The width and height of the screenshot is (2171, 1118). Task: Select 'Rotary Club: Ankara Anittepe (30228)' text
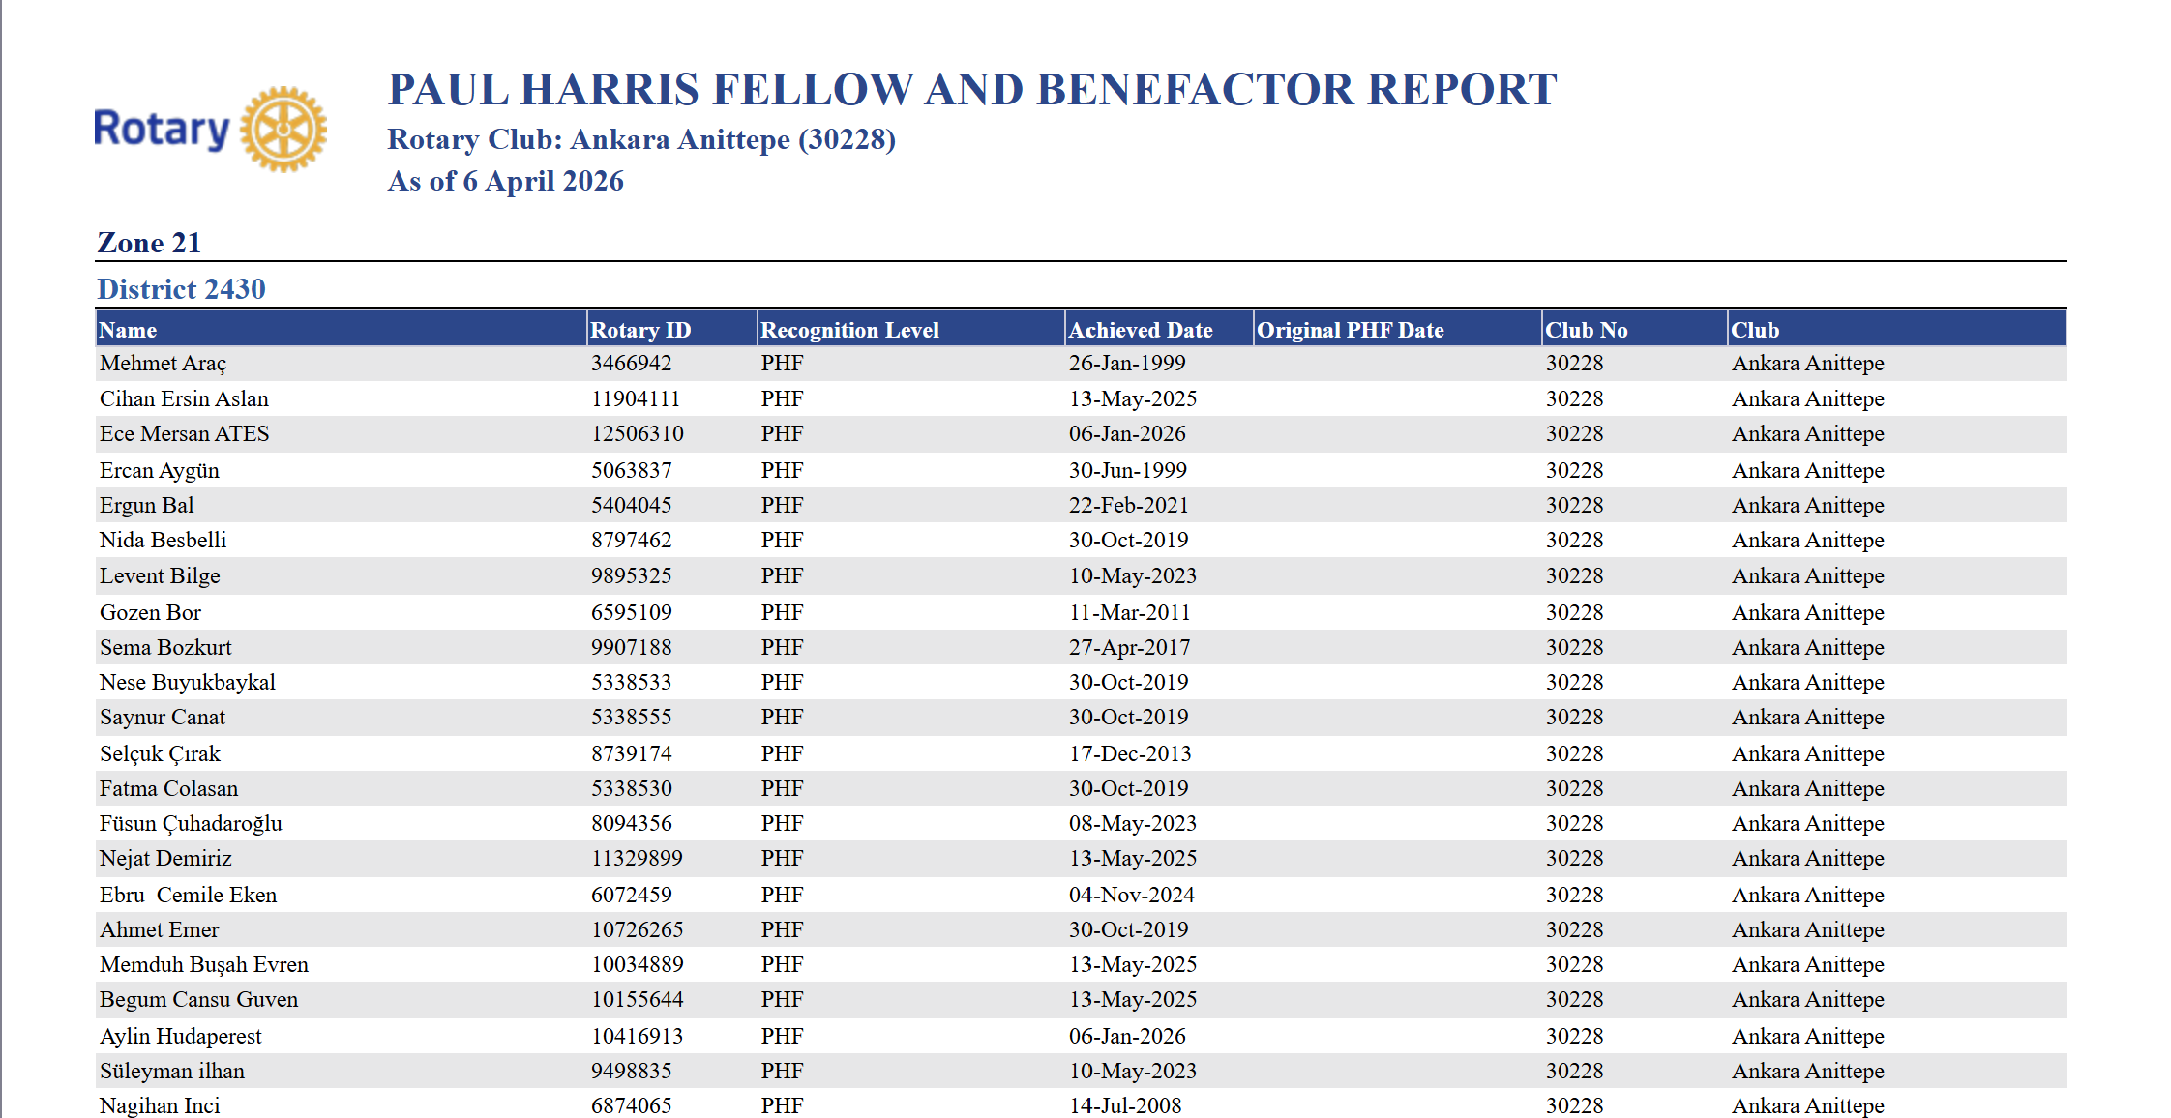pos(641,140)
